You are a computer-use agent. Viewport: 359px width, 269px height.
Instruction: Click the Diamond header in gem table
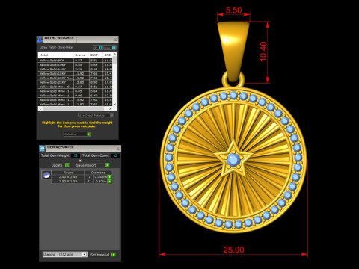tap(98, 173)
